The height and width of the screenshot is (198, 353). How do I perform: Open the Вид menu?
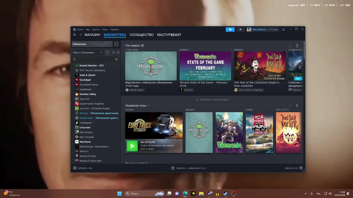(x=88, y=29)
